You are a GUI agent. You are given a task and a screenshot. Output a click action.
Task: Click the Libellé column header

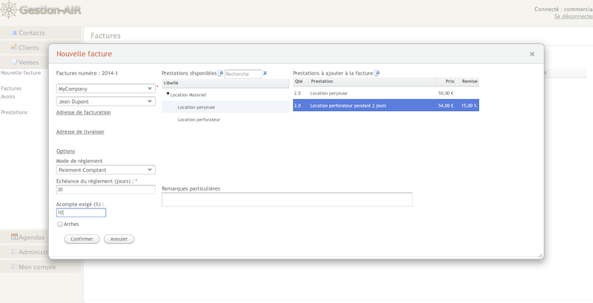(226, 83)
